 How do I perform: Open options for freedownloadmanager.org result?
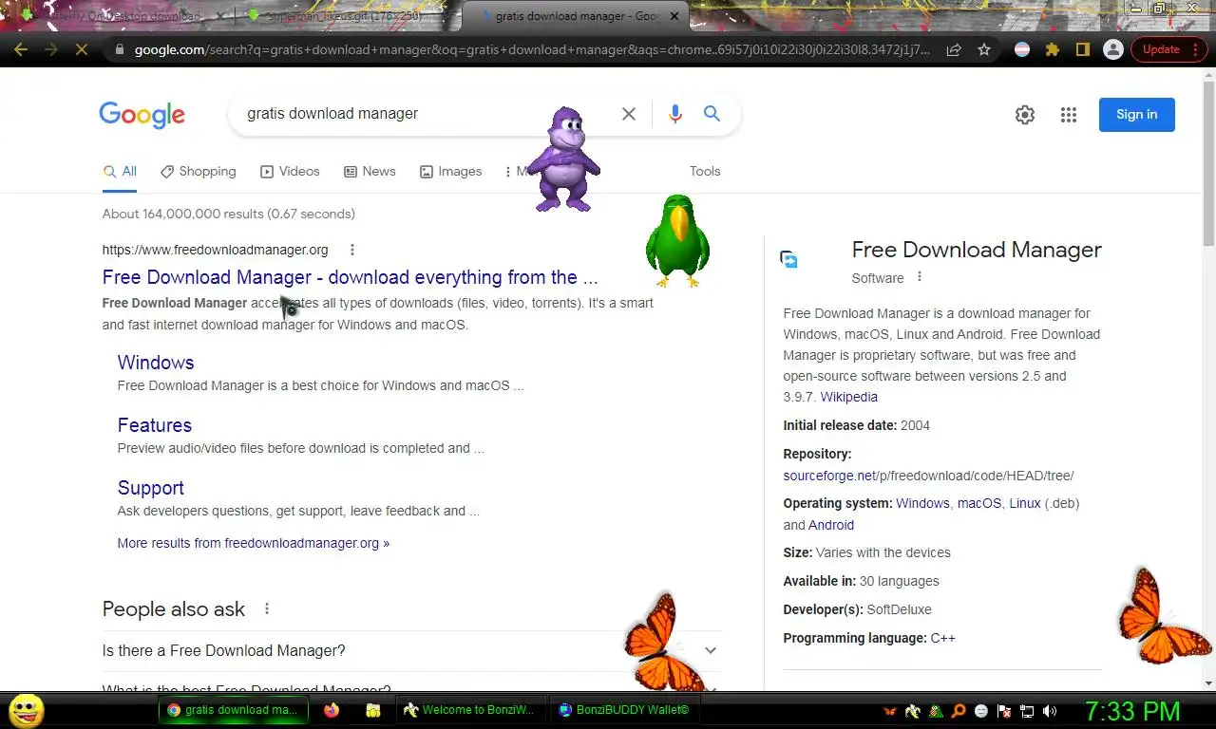[352, 250]
